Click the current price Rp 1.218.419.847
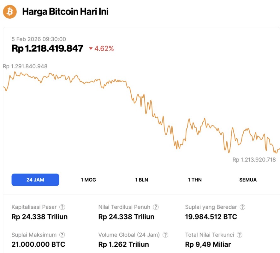Image resolution: width=280 pixels, height=253 pixels. tap(47, 48)
